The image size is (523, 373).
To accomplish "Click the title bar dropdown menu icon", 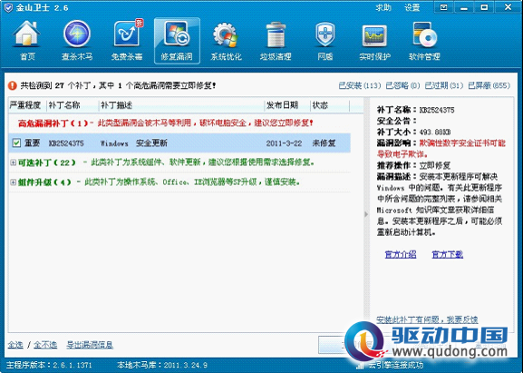I will (443, 7).
